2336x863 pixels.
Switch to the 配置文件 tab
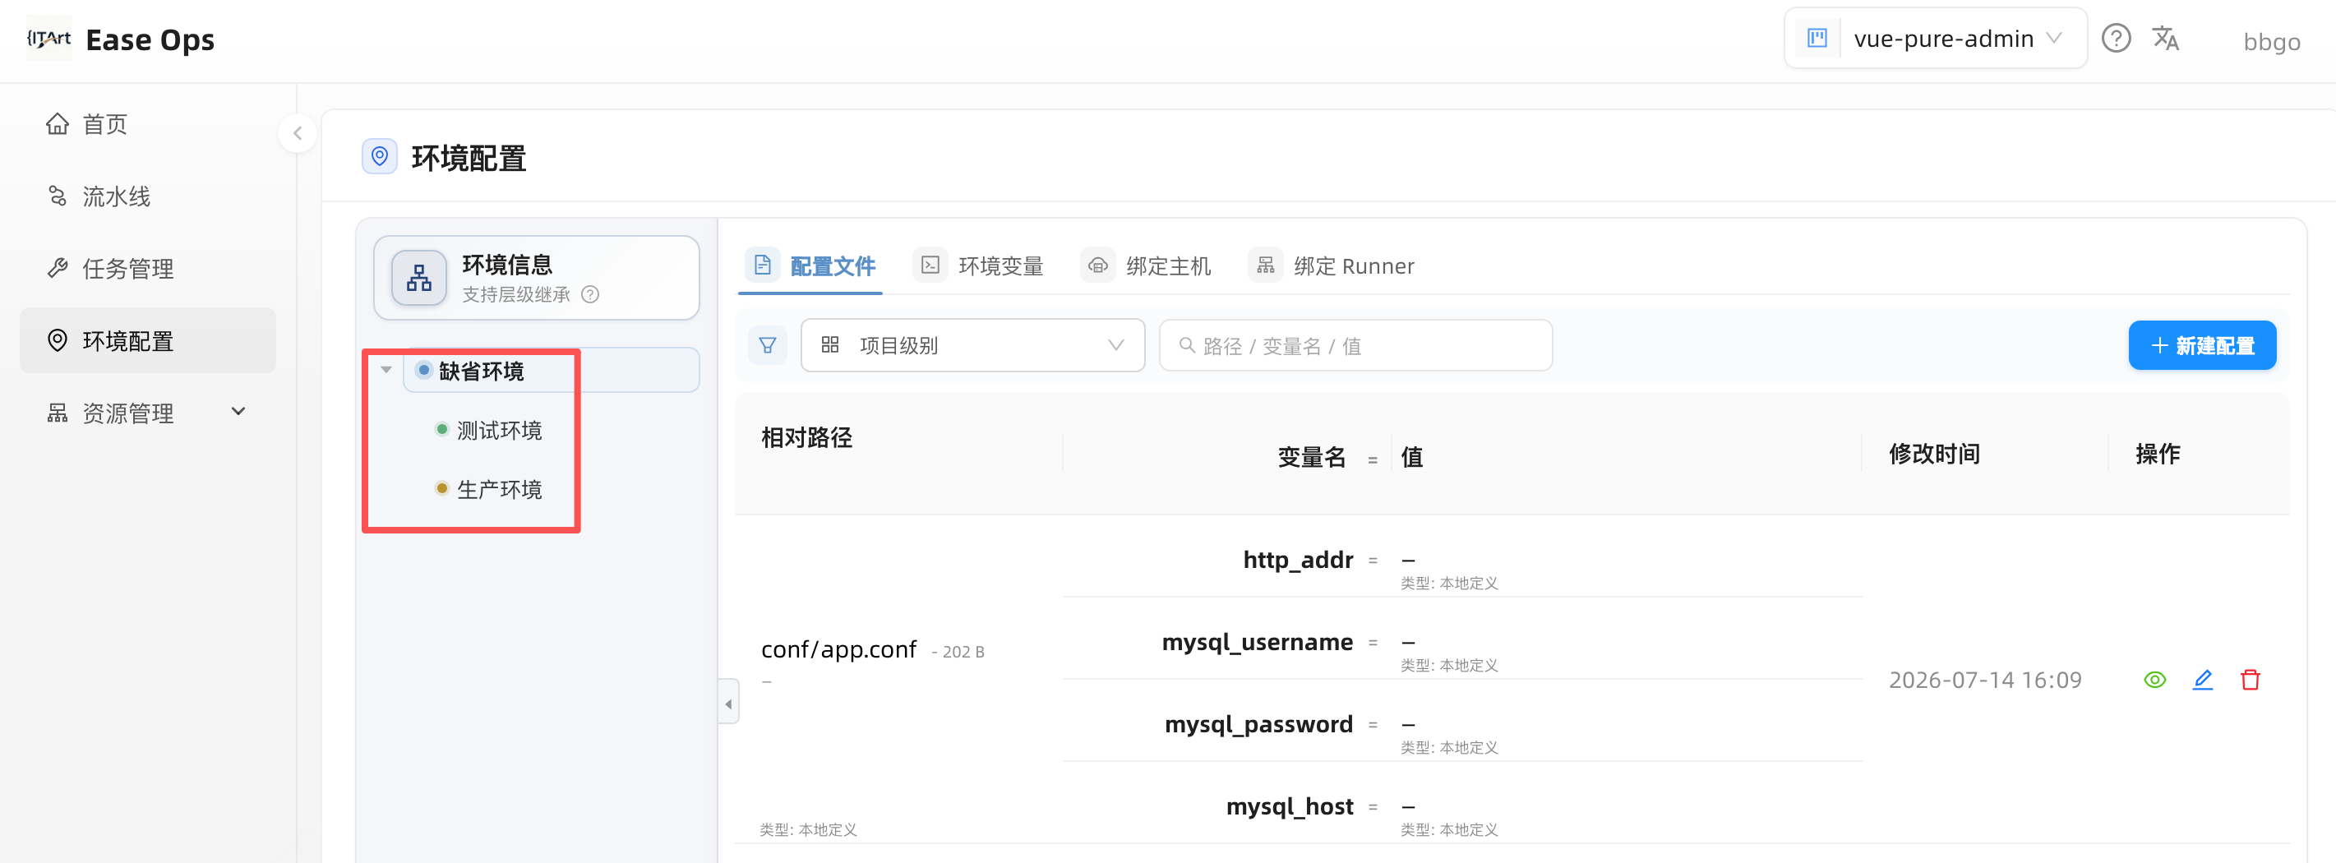(810, 266)
